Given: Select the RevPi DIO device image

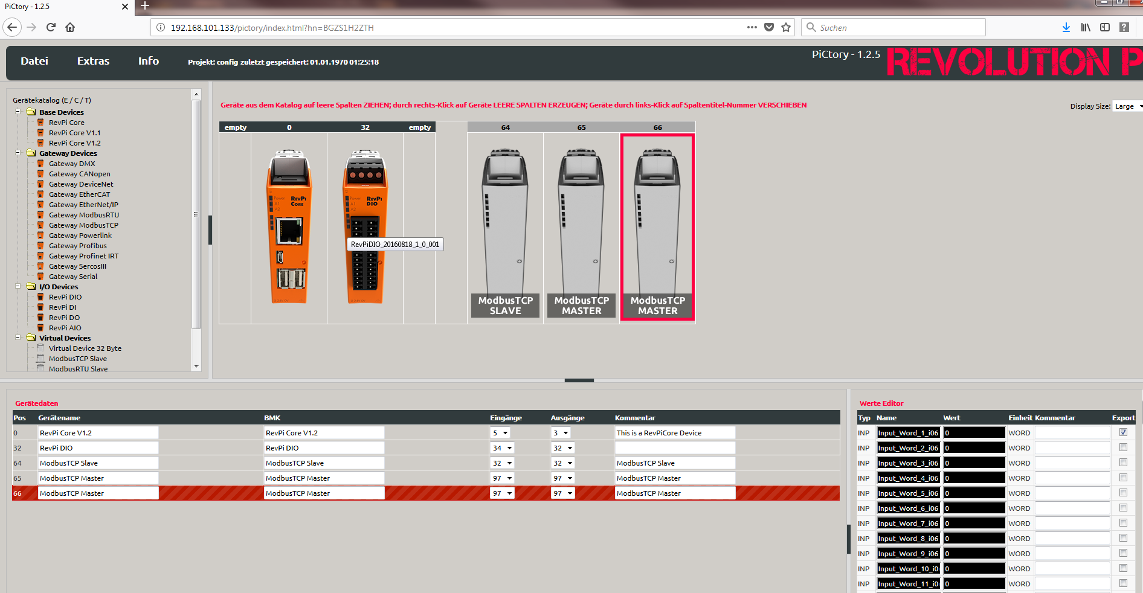Looking at the screenshot, I should tap(365, 228).
